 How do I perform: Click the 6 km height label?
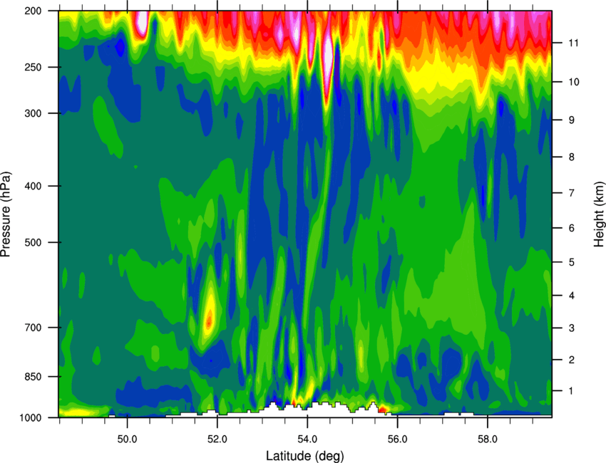coord(571,228)
